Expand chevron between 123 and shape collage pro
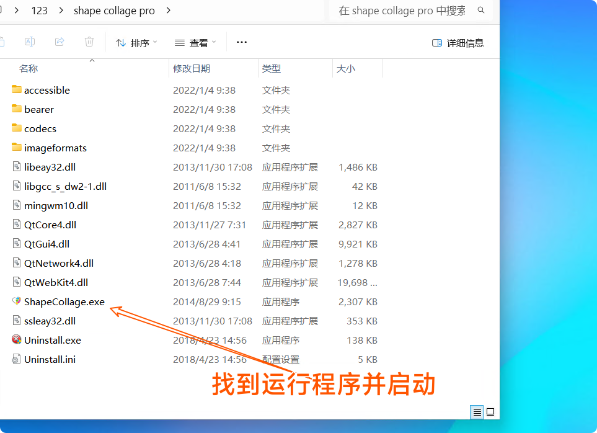The width and height of the screenshot is (597, 433). [x=61, y=11]
